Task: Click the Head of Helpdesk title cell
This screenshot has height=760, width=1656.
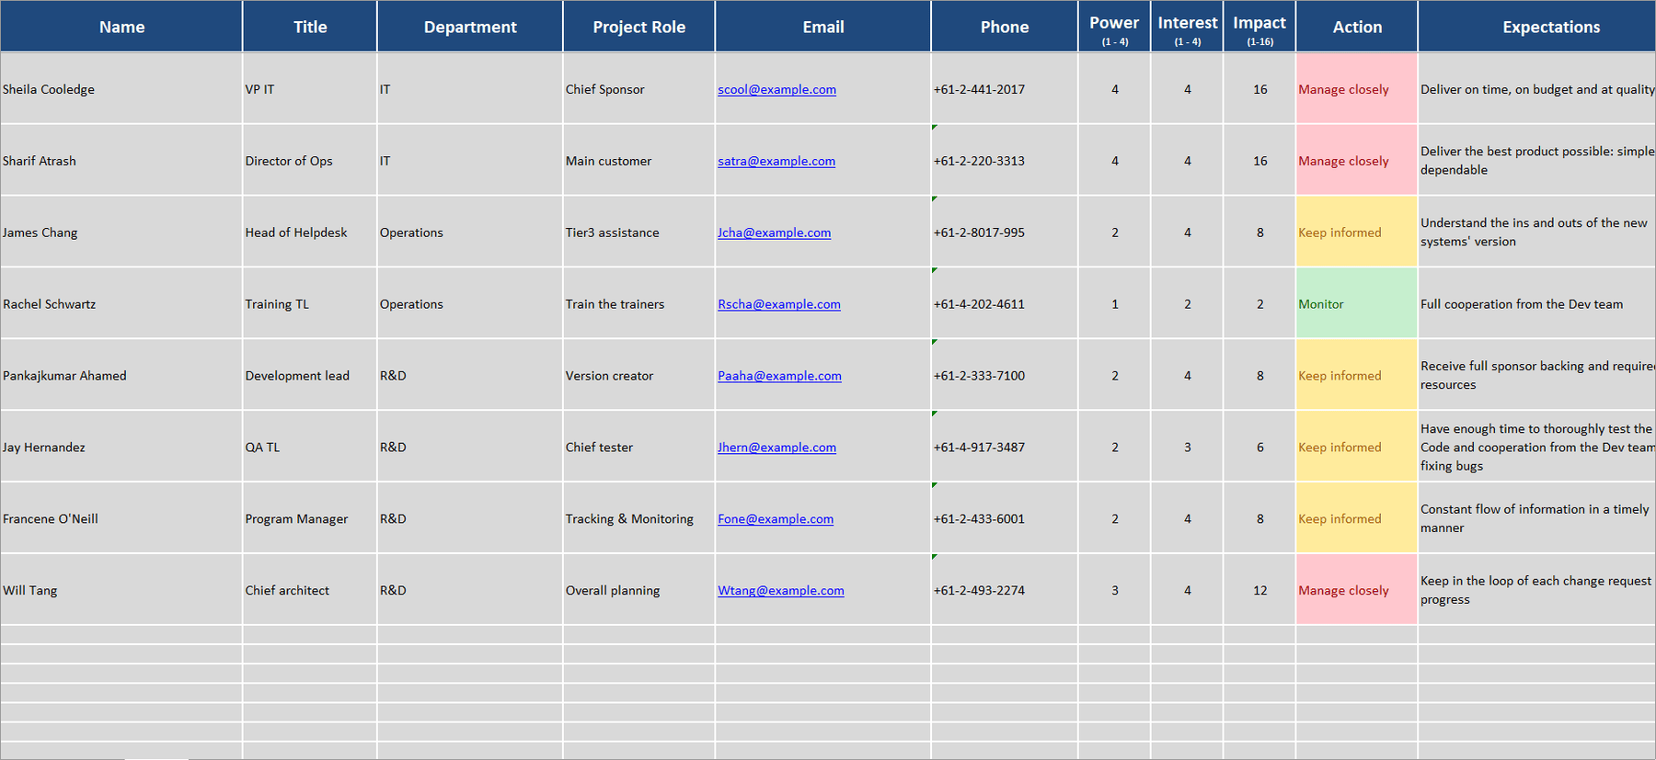Action: (310, 233)
